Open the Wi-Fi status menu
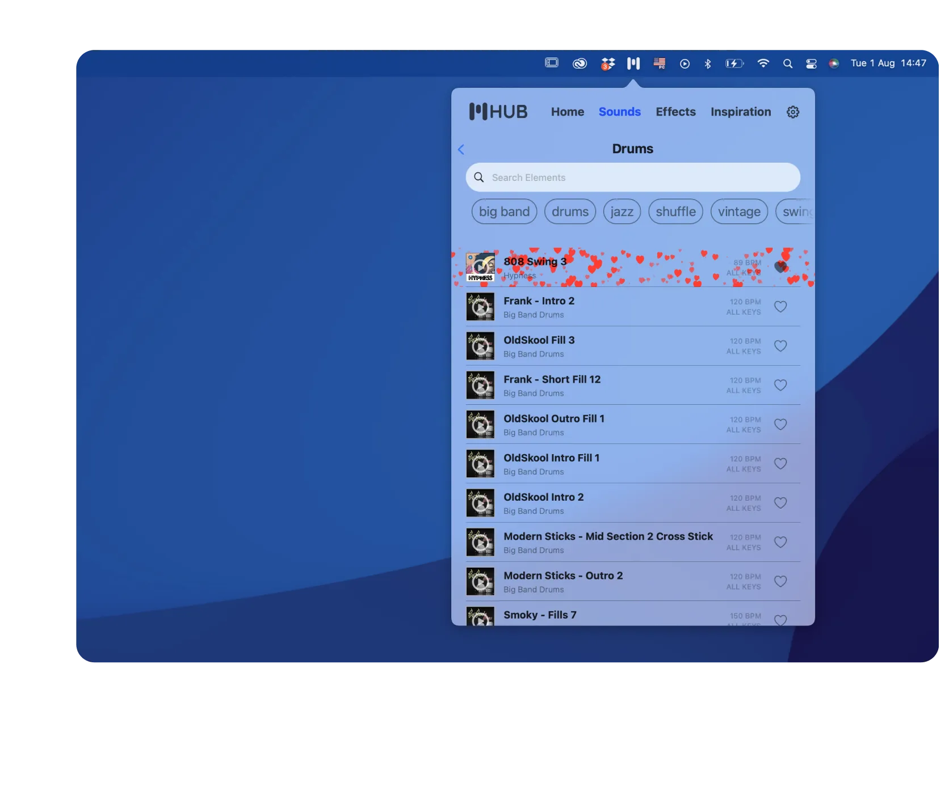 [763, 63]
